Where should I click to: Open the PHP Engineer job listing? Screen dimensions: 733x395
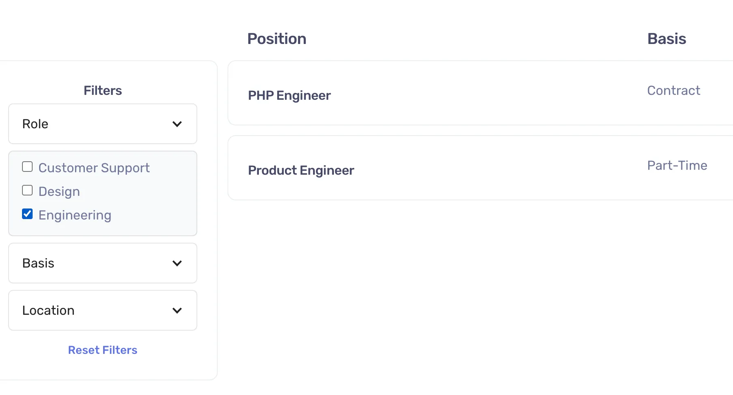point(289,95)
